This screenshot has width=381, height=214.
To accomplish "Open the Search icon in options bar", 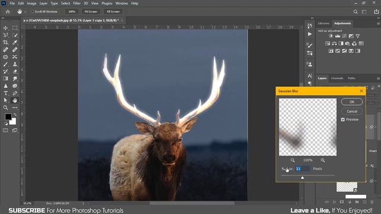I will tap(355, 12).
